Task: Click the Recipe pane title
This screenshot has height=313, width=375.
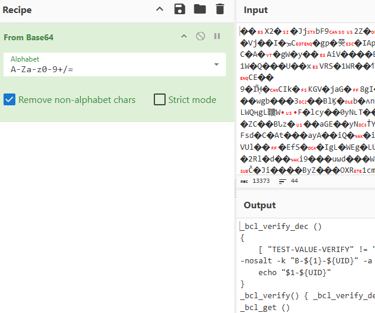Action: [17, 10]
